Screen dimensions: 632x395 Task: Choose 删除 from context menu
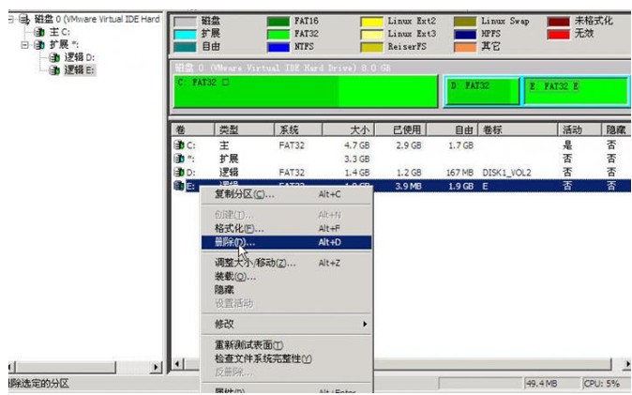[x=286, y=242]
